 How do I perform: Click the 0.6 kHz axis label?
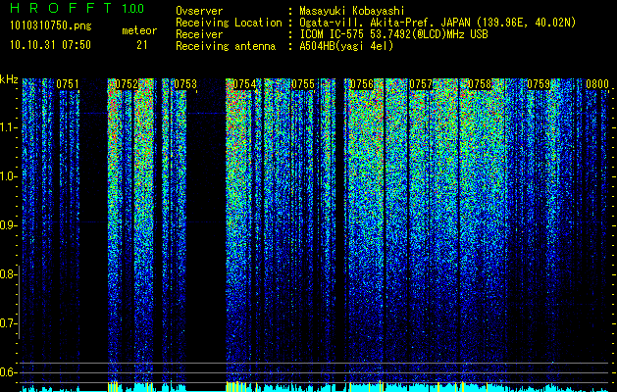8,372
